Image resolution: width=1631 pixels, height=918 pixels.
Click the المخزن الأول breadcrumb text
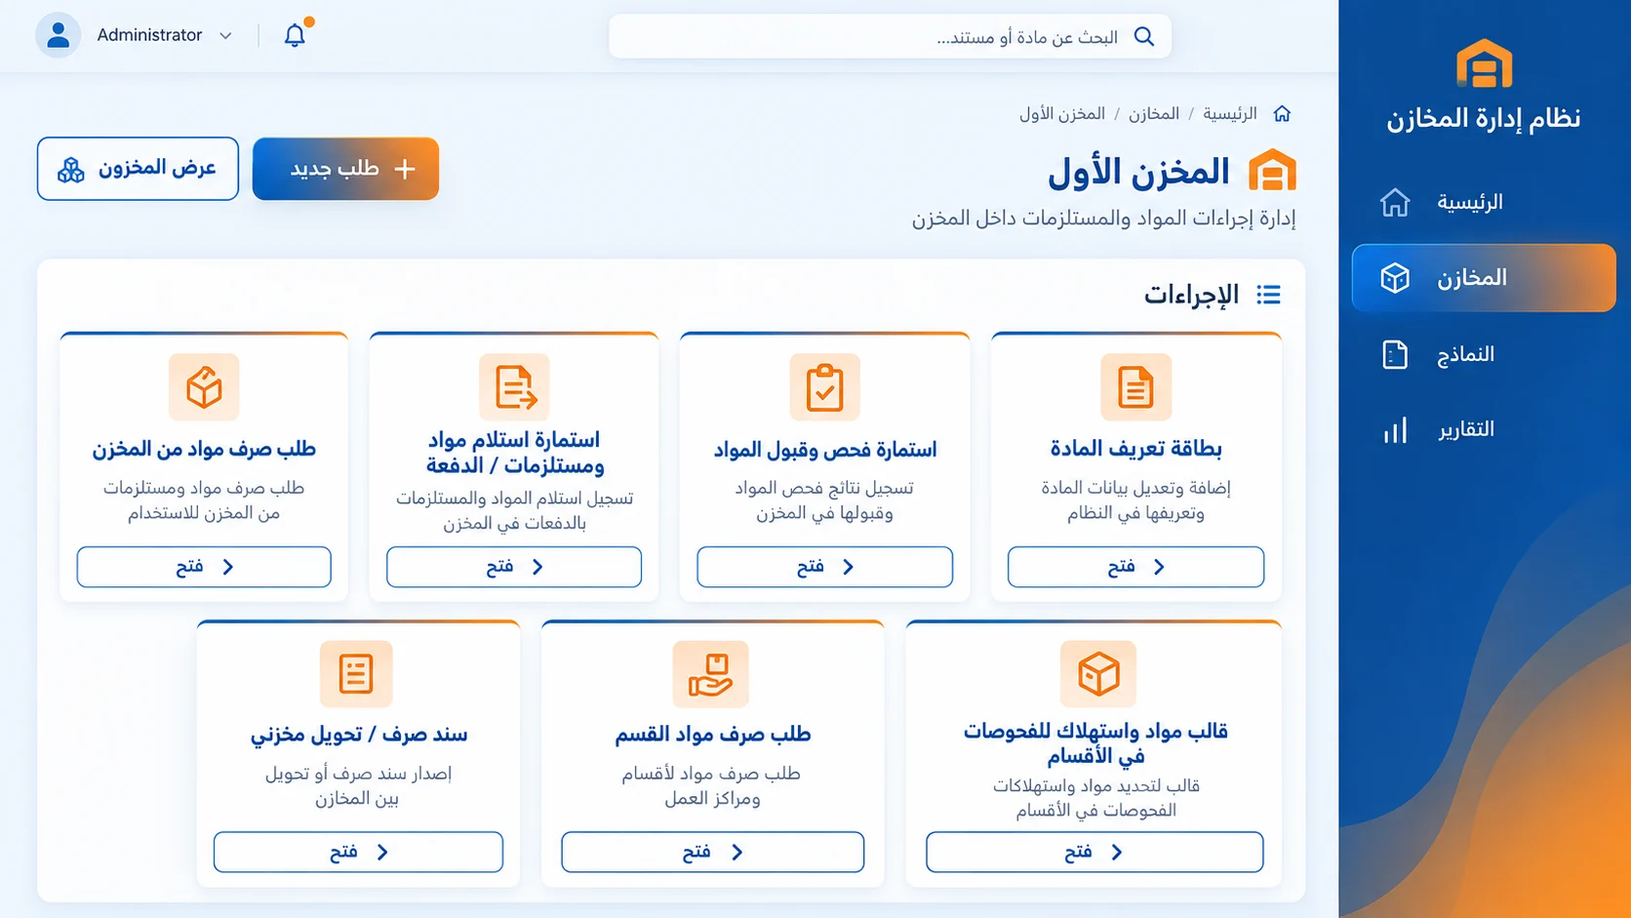pyautogui.click(x=1062, y=114)
